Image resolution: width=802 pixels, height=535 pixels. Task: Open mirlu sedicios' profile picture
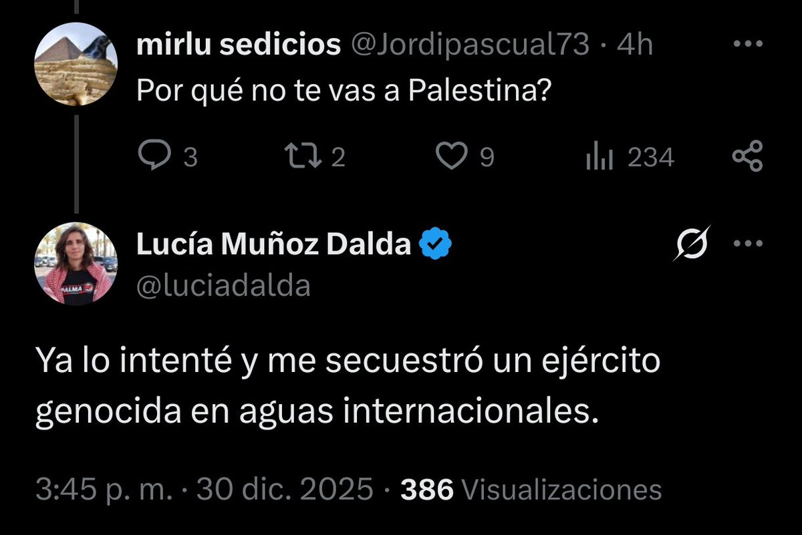click(76, 64)
